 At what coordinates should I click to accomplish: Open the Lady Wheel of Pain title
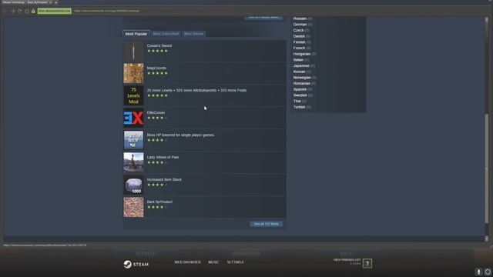tap(163, 157)
